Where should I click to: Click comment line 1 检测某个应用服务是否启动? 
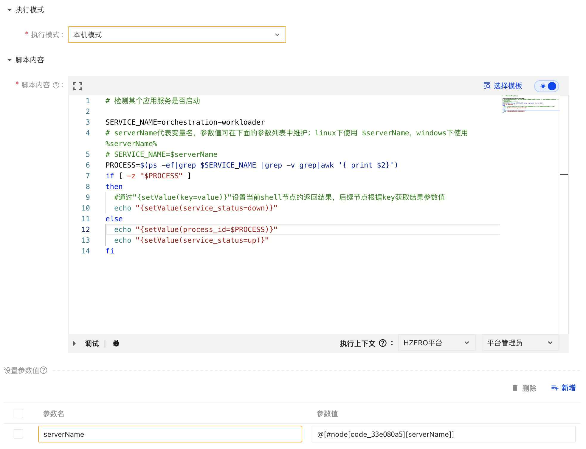click(x=153, y=101)
